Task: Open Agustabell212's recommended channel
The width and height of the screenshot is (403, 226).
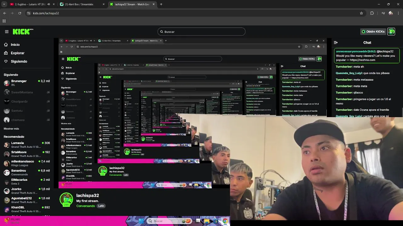Action: tap(27, 200)
